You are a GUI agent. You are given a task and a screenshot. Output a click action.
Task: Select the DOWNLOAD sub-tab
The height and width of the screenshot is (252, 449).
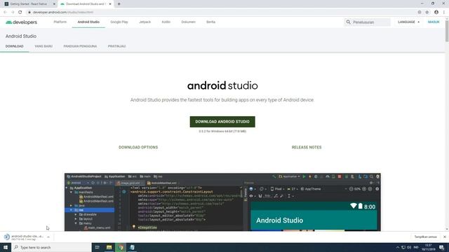point(14,46)
